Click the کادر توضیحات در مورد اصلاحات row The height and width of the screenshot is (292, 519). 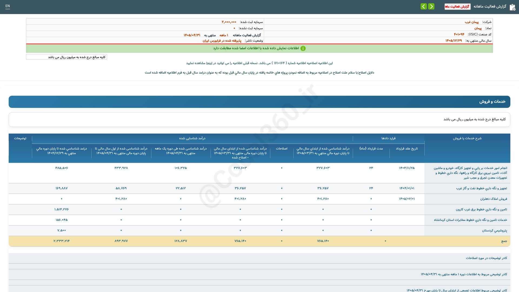coord(259,258)
